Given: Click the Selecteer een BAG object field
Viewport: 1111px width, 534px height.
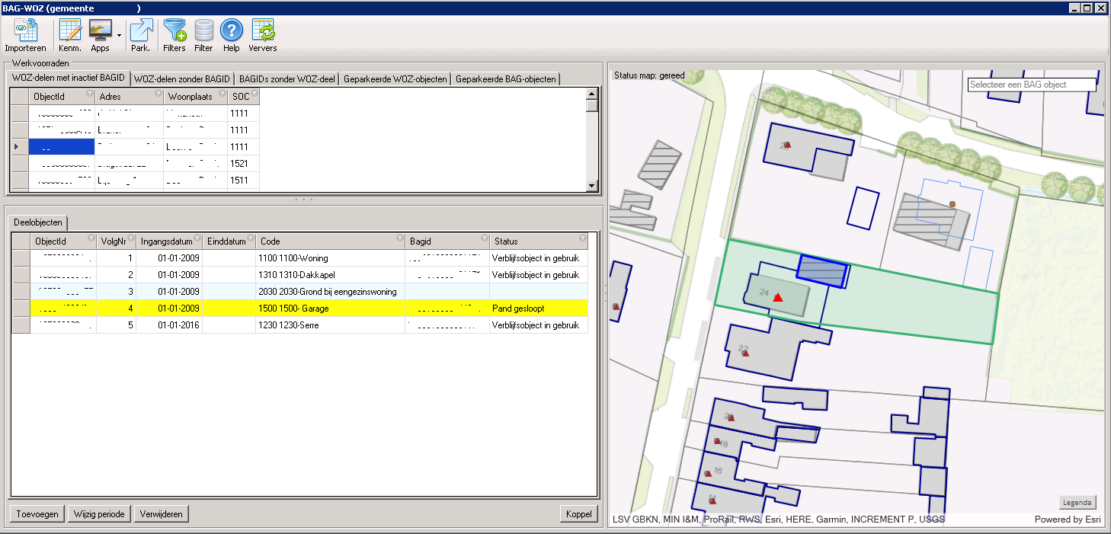Looking at the screenshot, I should [x=1031, y=85].
